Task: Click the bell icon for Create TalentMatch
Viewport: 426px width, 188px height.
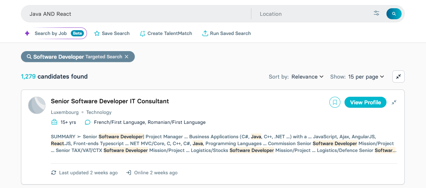Action: click(142, 34)
